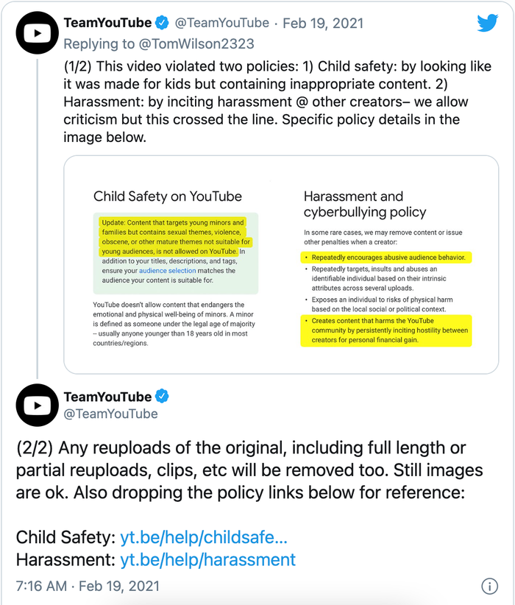Click the highlighted 'Repeatedly encourages abusive' line

click(386, 258)
